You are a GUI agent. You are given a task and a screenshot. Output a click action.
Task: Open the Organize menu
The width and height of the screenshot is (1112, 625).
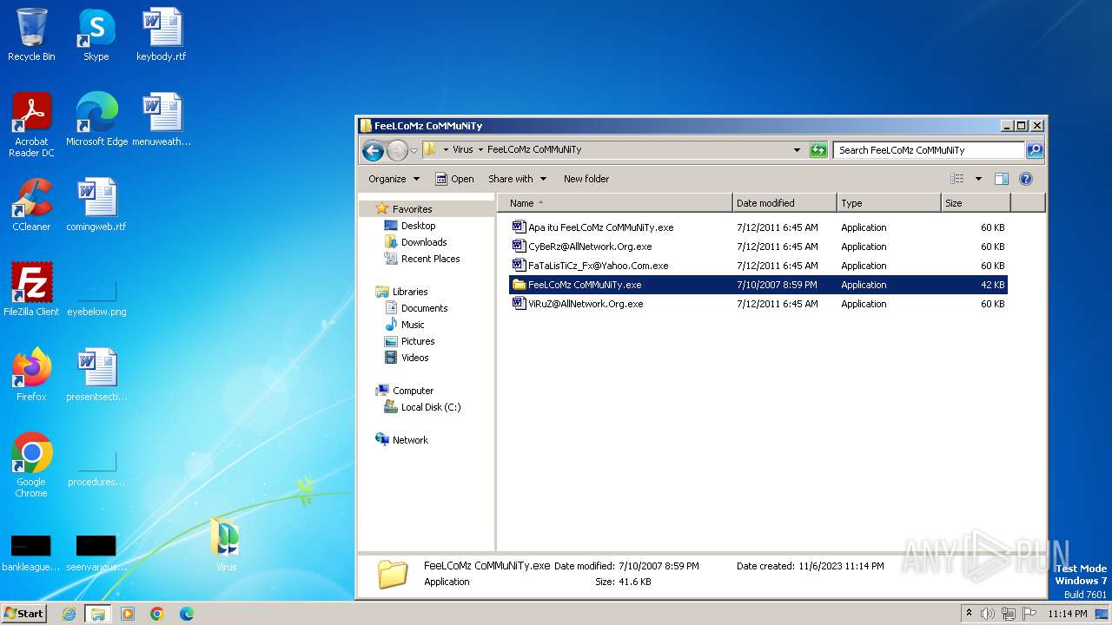tap(394, 179)
